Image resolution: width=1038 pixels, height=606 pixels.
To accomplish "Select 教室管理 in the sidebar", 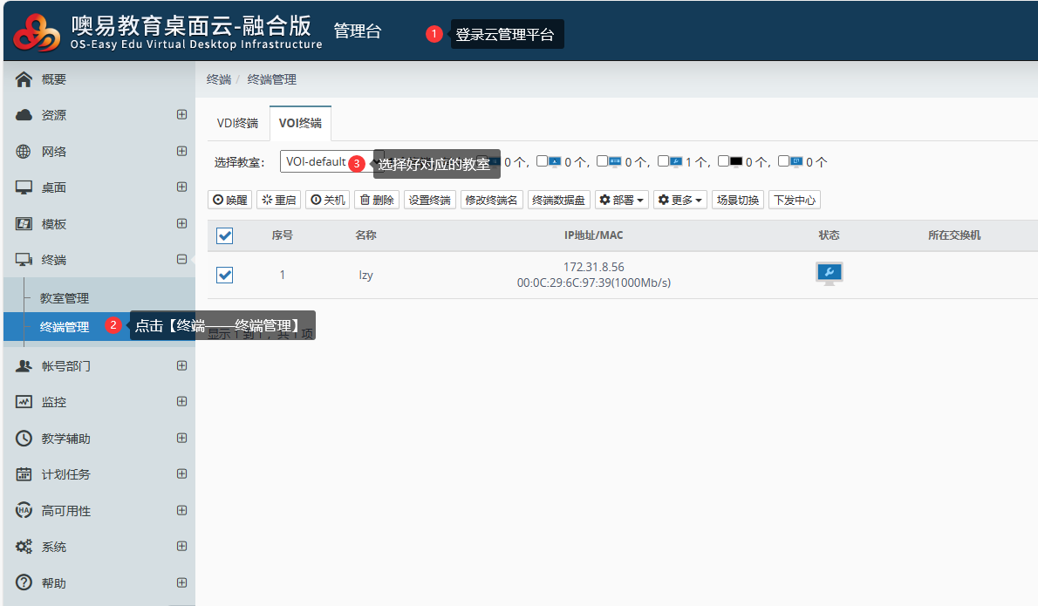I will (65, 298).
